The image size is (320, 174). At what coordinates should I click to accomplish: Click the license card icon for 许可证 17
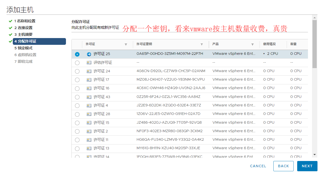click(x=89, y=80)
